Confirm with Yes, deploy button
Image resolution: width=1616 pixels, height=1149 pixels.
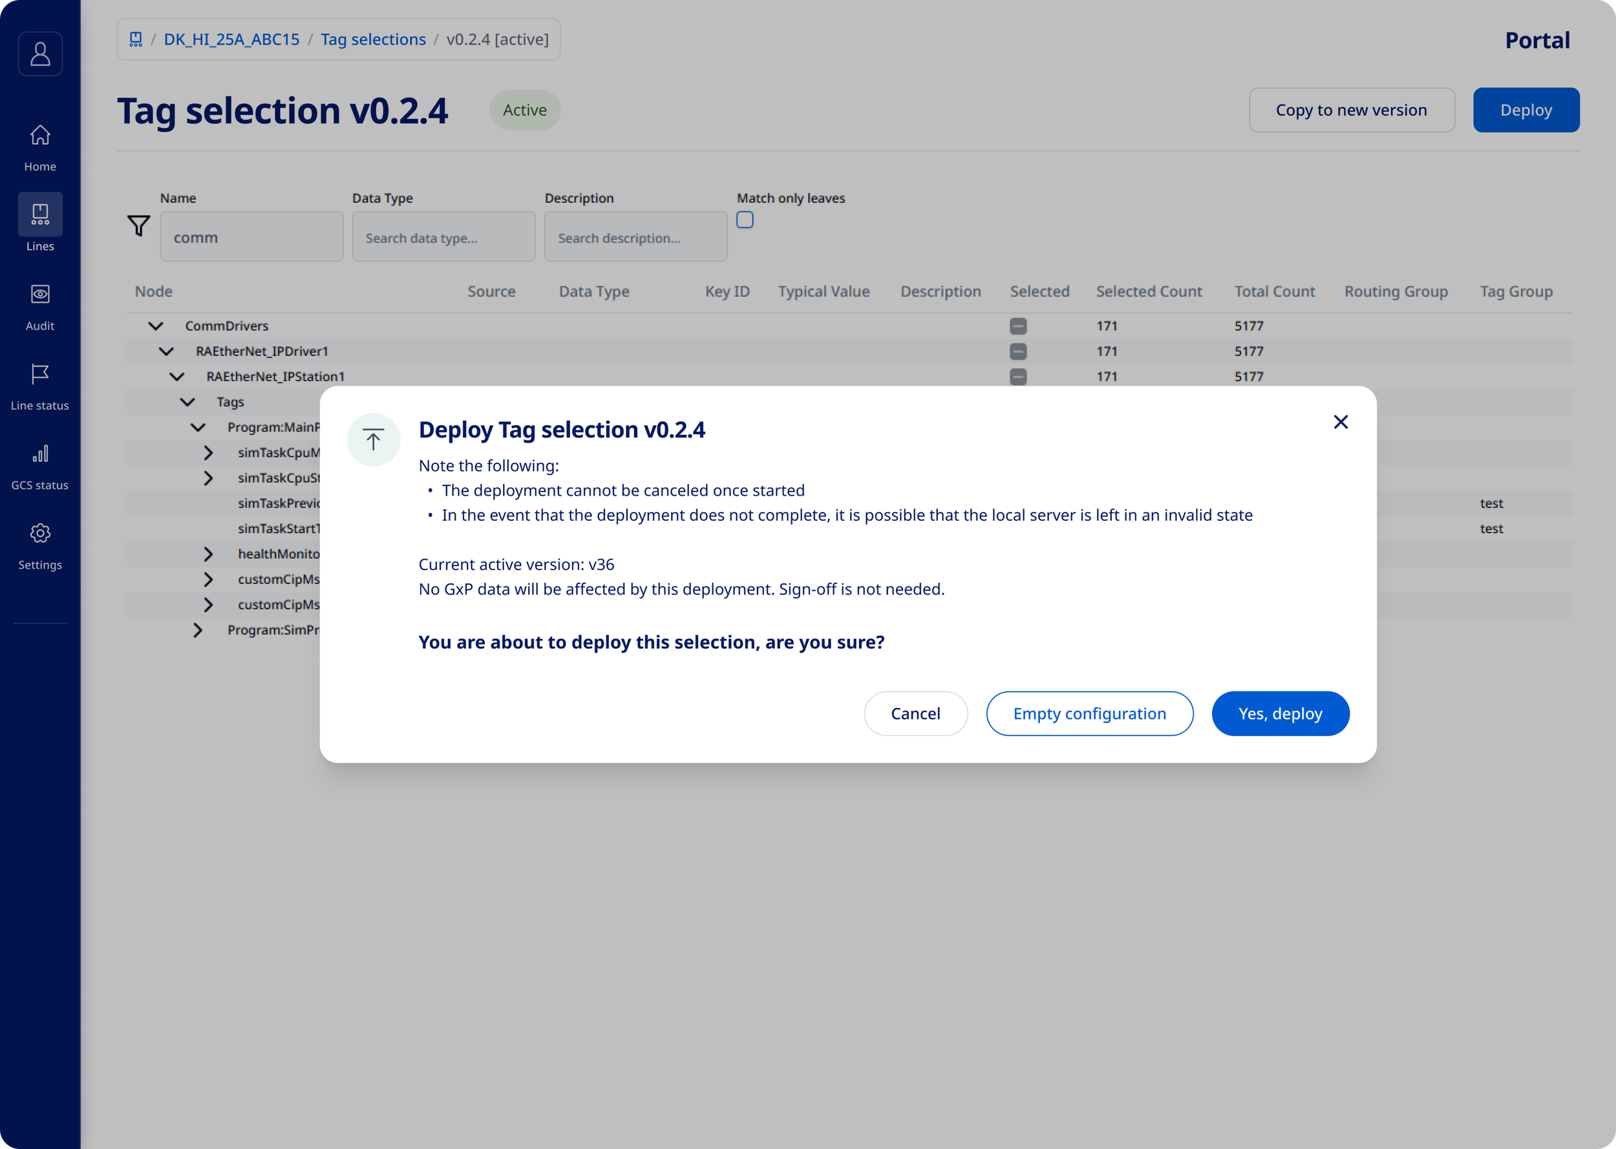1279,713
